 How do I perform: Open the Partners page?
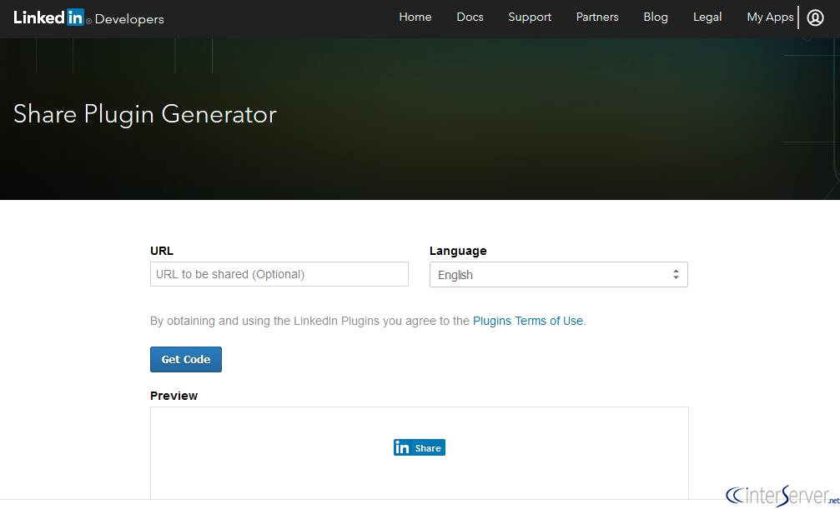[597, 17]
